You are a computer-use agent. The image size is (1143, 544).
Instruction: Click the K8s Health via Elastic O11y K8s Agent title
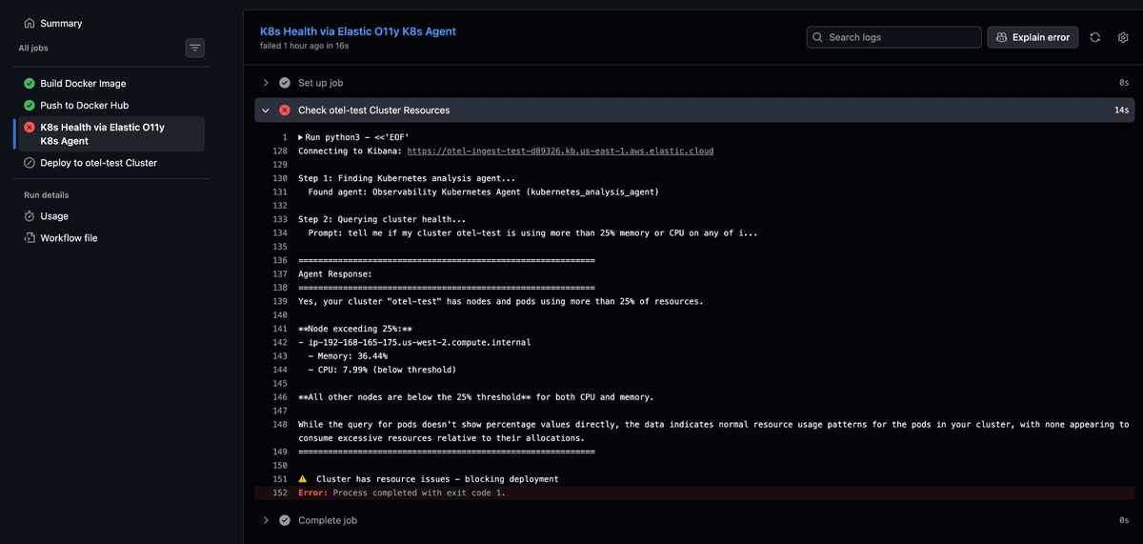pos(358,31)
